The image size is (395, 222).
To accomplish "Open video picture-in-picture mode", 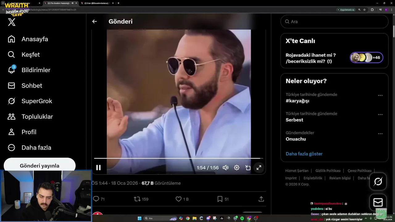I will 248,167.
